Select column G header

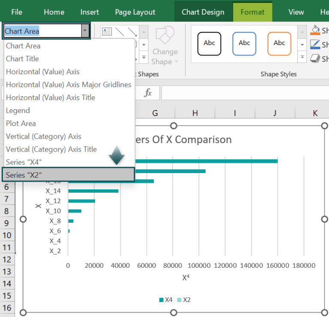155,113
